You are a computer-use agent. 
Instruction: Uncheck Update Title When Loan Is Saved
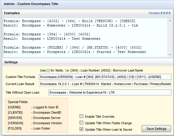coord(81,129)
